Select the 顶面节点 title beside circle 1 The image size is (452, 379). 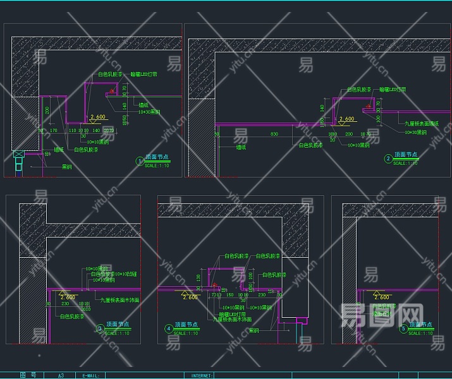(x=157, y=157)
